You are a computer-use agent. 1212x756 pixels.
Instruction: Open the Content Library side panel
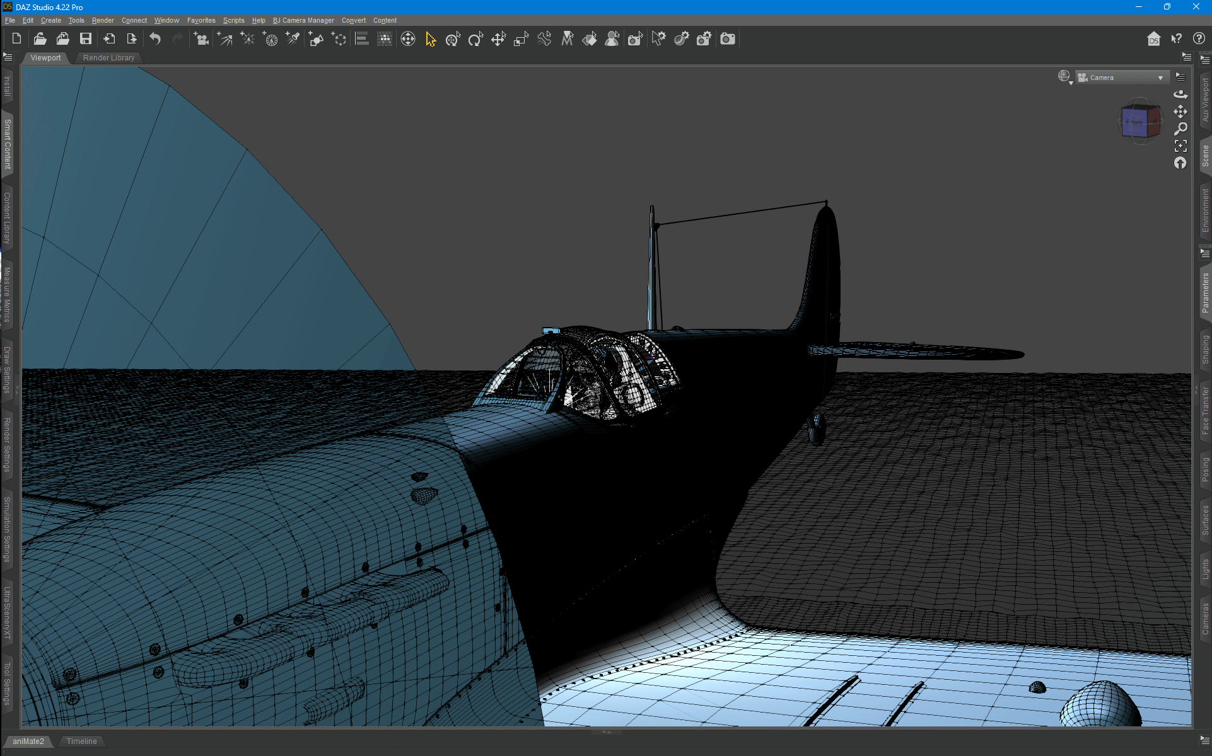8,218
